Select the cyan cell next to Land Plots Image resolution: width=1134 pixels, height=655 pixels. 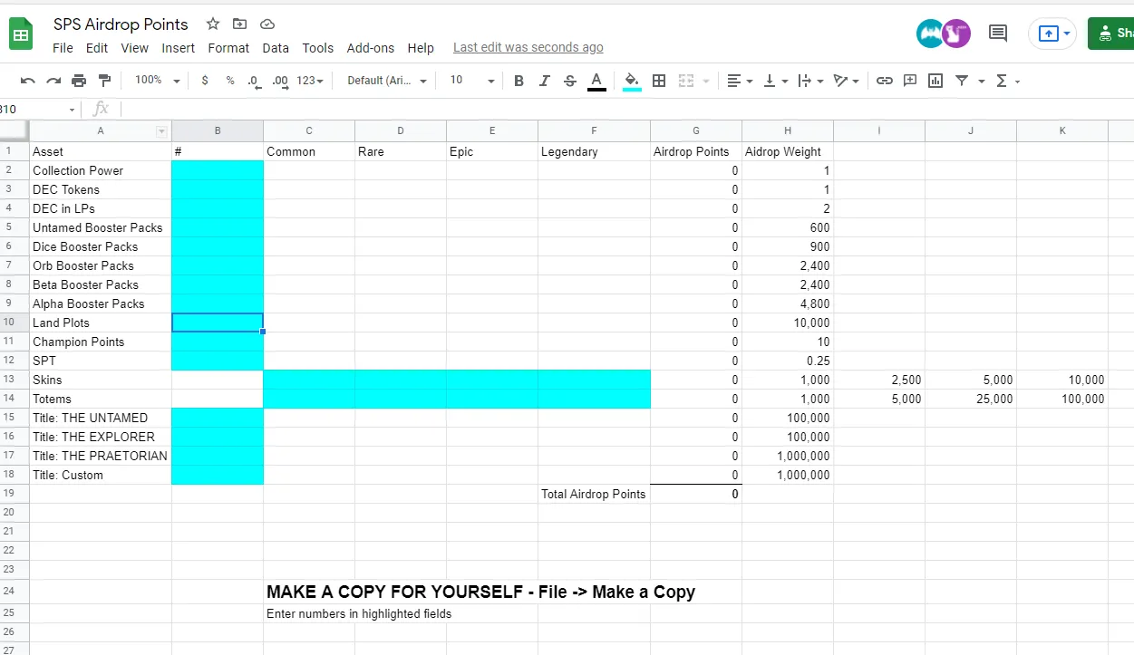pos(218,323)
